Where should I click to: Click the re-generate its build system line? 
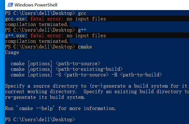tap(45, 97)
